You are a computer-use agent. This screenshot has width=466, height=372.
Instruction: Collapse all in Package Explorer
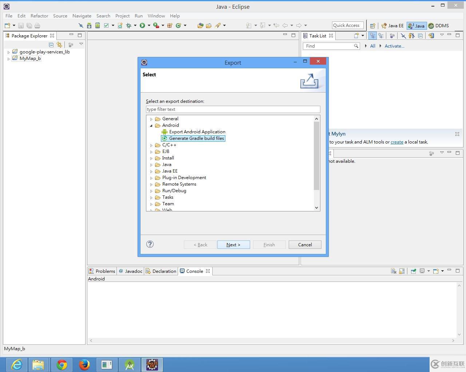[x=51, y=45]
